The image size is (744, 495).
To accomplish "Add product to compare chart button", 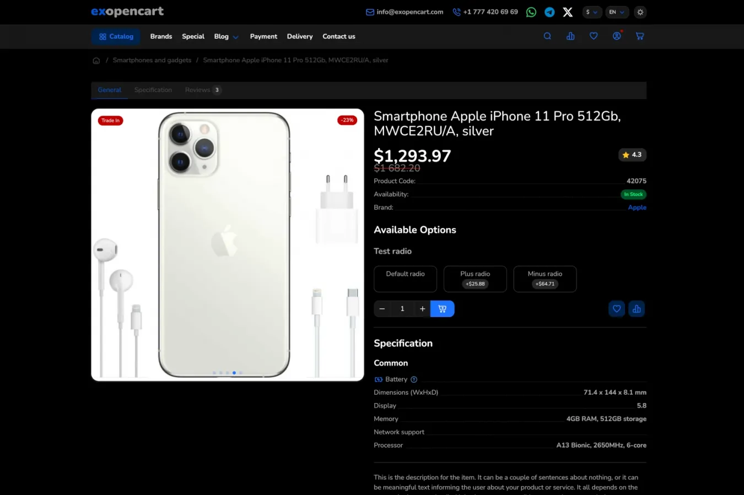I will tap(637, 309).
